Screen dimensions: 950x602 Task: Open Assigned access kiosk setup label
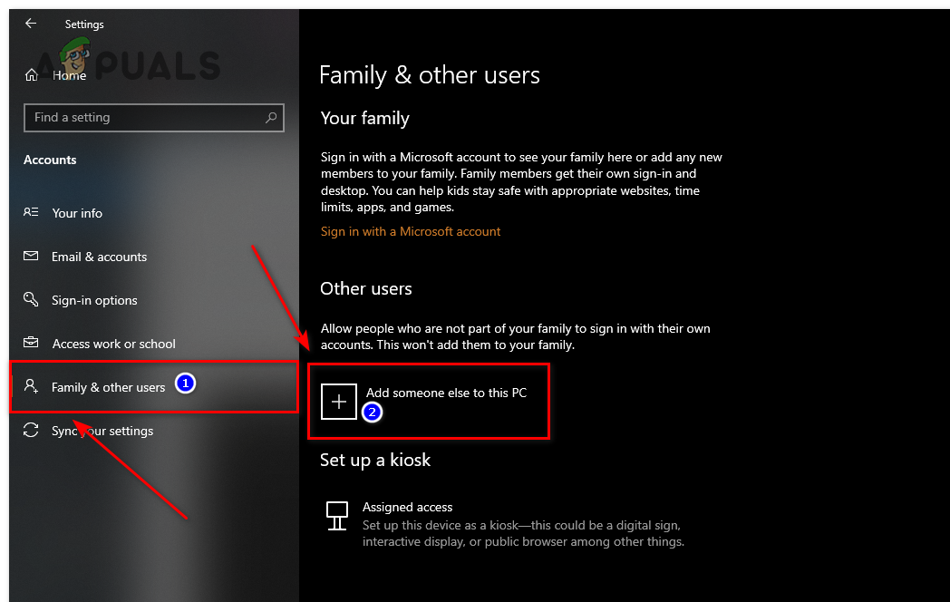tap(407, 507)
